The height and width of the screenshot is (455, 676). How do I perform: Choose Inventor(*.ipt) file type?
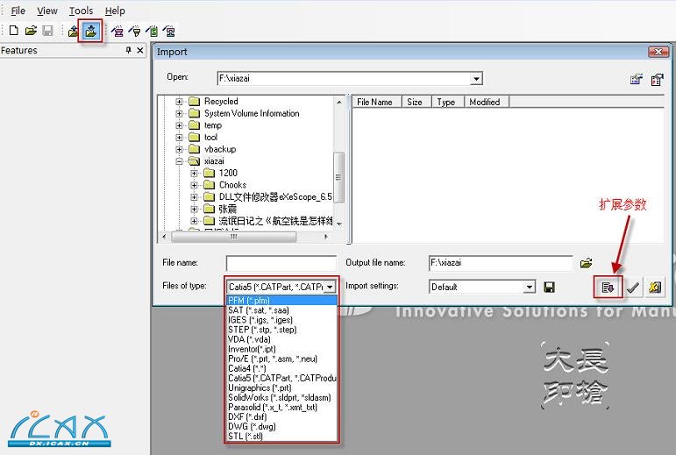point(281,349)
